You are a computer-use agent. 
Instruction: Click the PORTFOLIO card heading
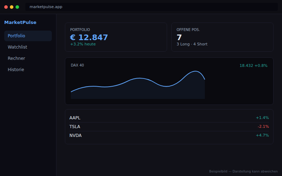pyautogui.click(x=80, y=30)
